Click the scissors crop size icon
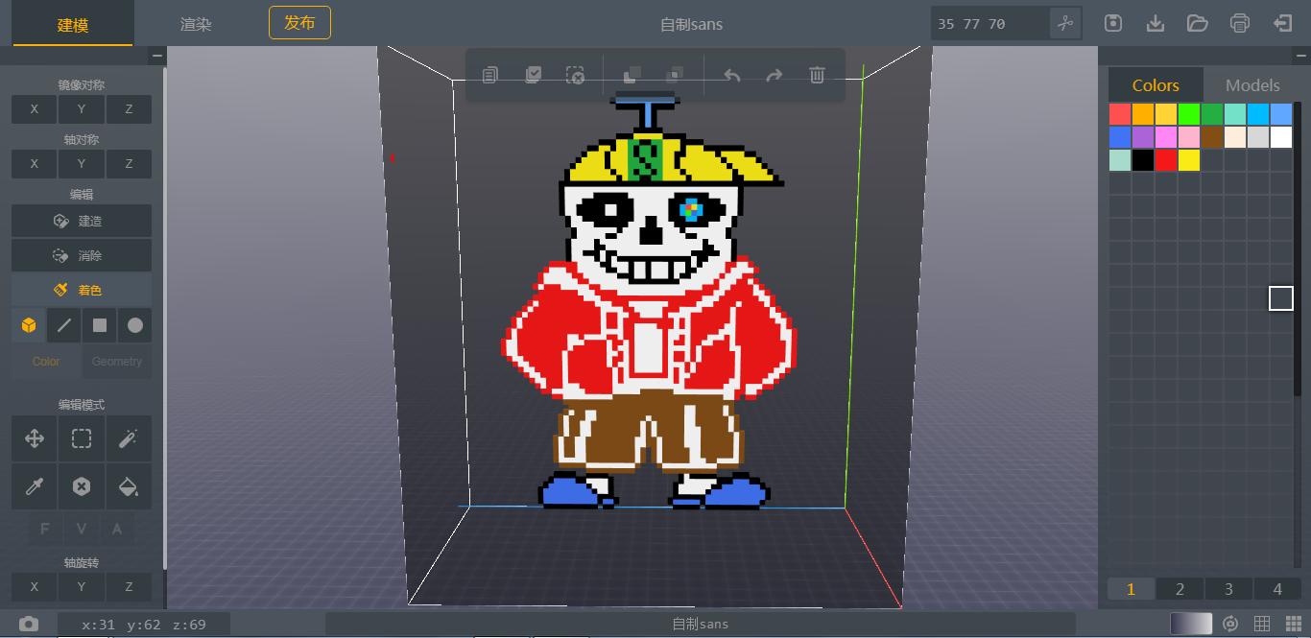 point(1065,23)
